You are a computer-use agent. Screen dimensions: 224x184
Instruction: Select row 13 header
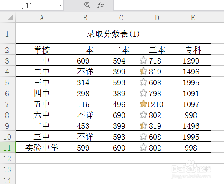click(x=8, y=169)
